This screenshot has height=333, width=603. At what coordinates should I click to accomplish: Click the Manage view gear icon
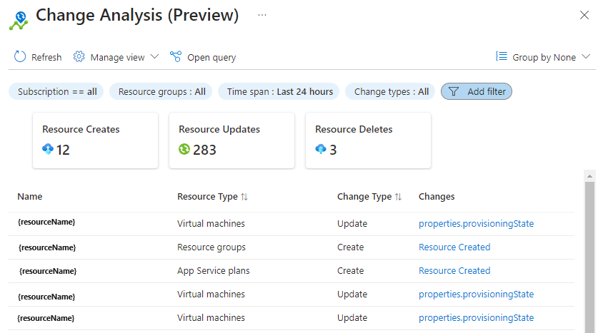[79, 57]
